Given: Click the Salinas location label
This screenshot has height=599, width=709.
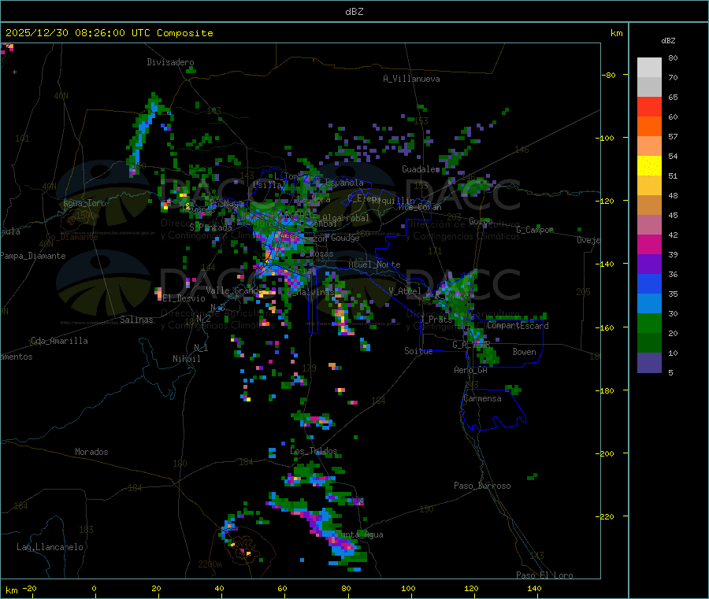Looking at the screenshot, I should 136,320.
